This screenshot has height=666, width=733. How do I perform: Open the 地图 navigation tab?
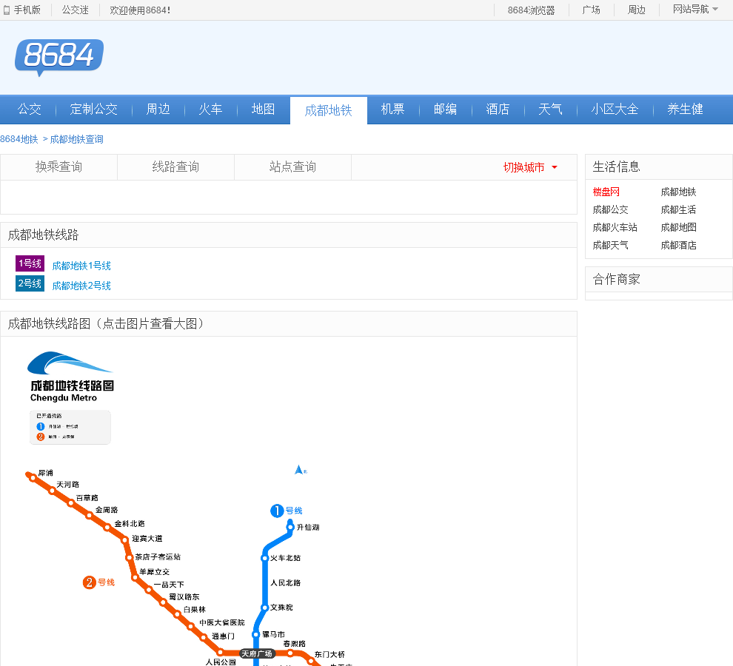pos(263,110)
